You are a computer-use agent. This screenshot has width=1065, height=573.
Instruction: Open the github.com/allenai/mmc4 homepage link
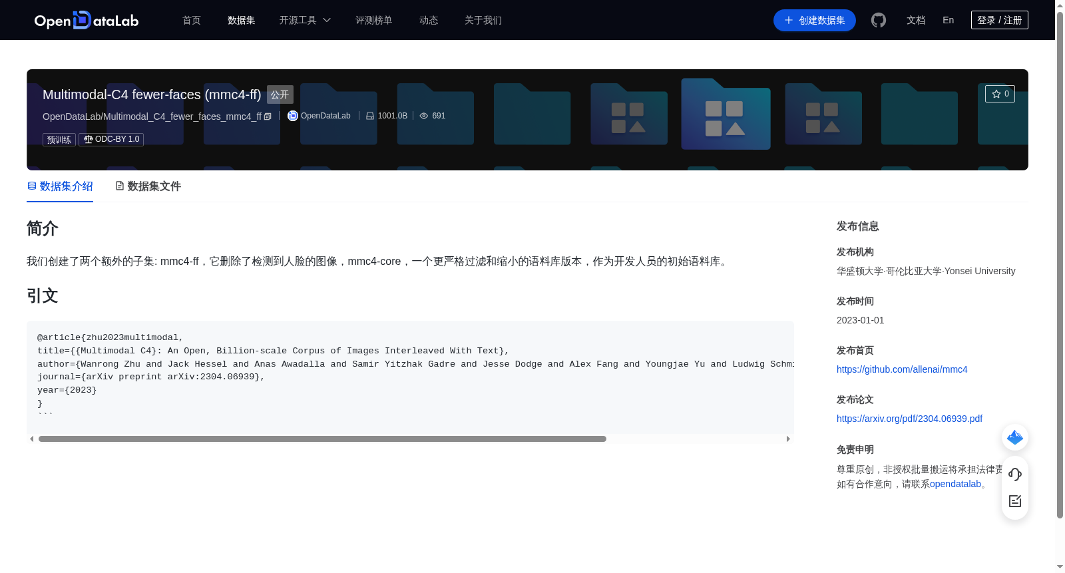(x=902, y=369)
